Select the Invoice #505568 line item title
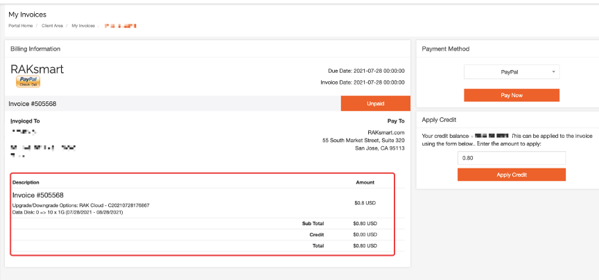 [38, 195]
